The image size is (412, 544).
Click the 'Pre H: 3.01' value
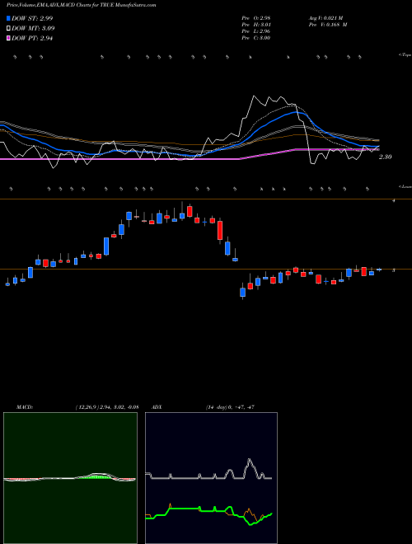(x=256, y=25)
